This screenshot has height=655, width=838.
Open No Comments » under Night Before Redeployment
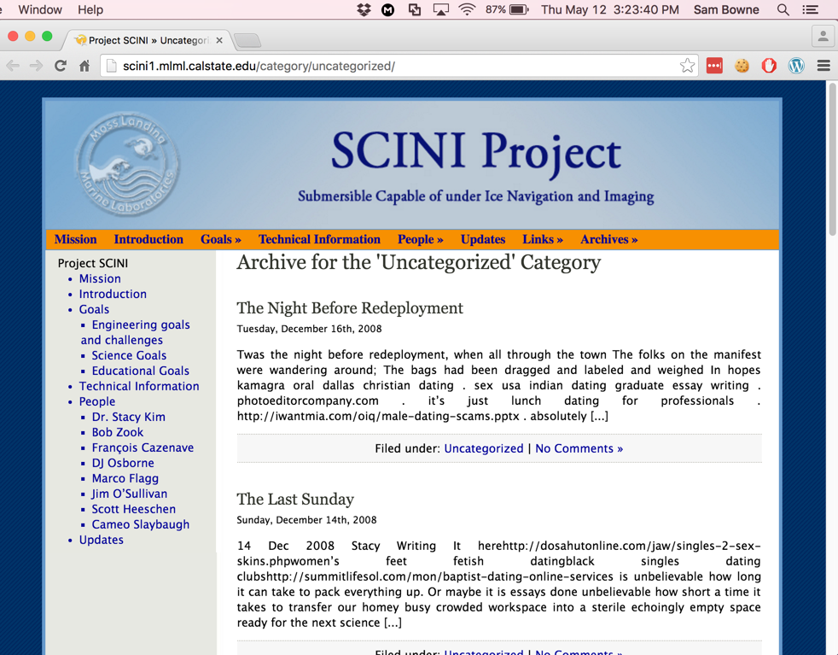pyautogui.click(x=579, y=448)
